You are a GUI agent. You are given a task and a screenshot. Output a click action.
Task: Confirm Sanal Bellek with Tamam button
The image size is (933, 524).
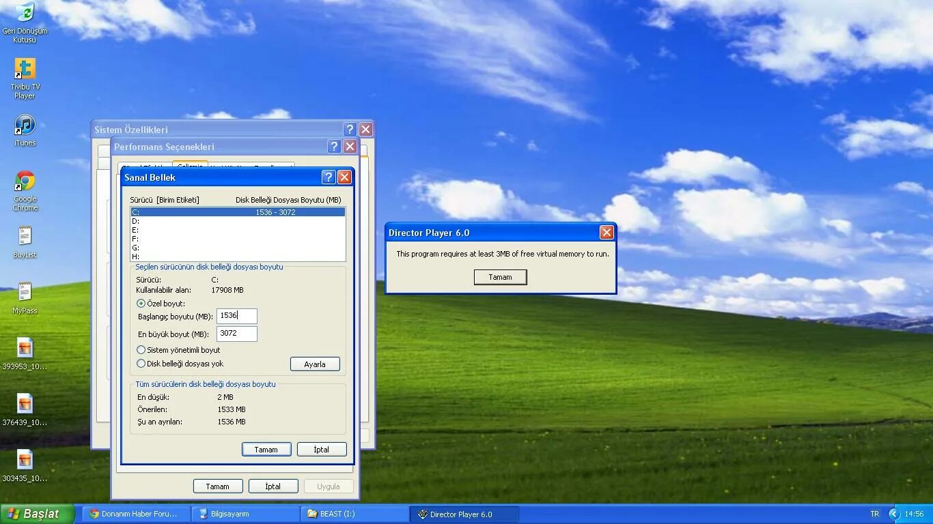click(266, 450)
